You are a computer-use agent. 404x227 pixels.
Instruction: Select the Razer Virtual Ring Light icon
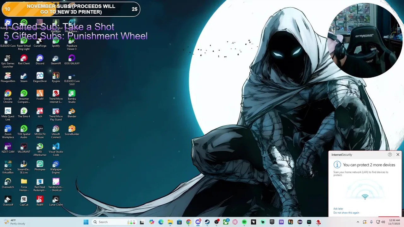click(x=24, y=44)
